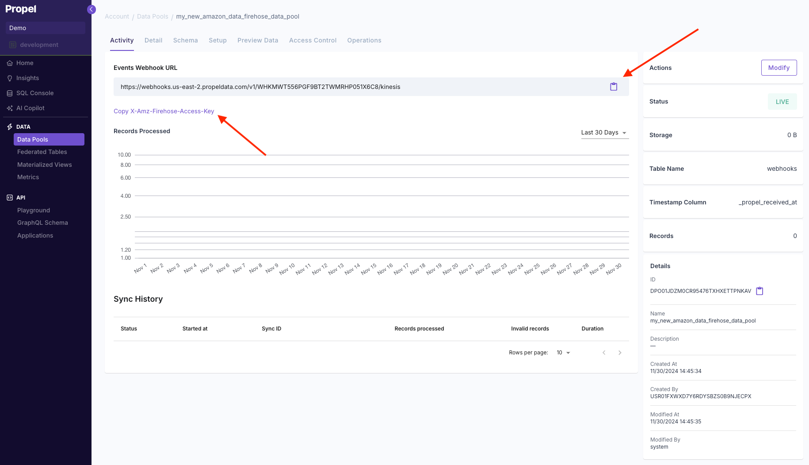The height and width of the screenshot is (465, 809).
Task: Open the API Playground
Action: [x=34, y=210]
